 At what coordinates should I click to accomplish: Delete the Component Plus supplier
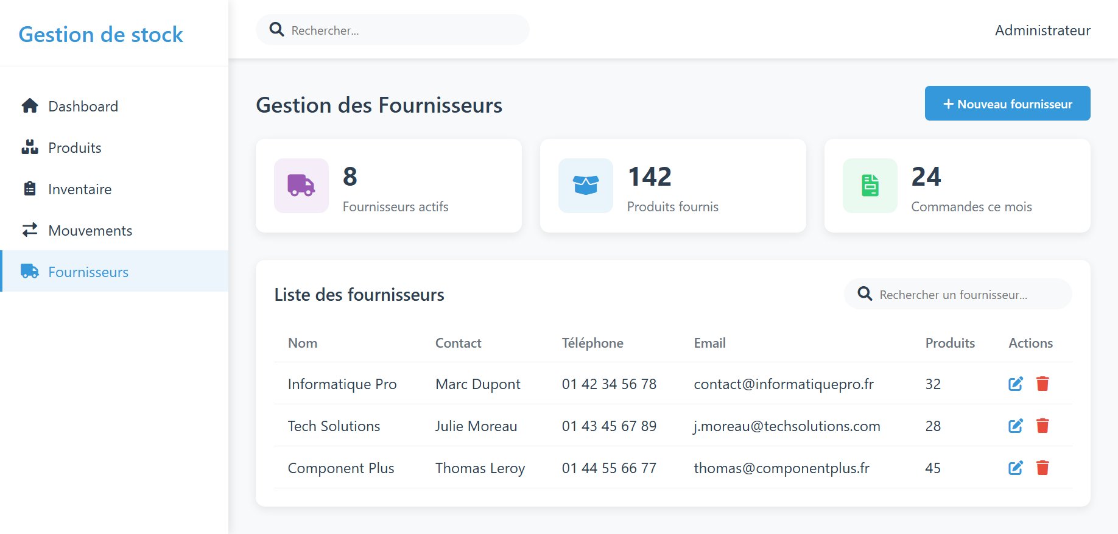(1042, 468)
